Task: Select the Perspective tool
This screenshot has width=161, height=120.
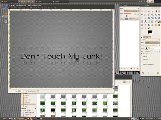Action: (x=159, y=18)
